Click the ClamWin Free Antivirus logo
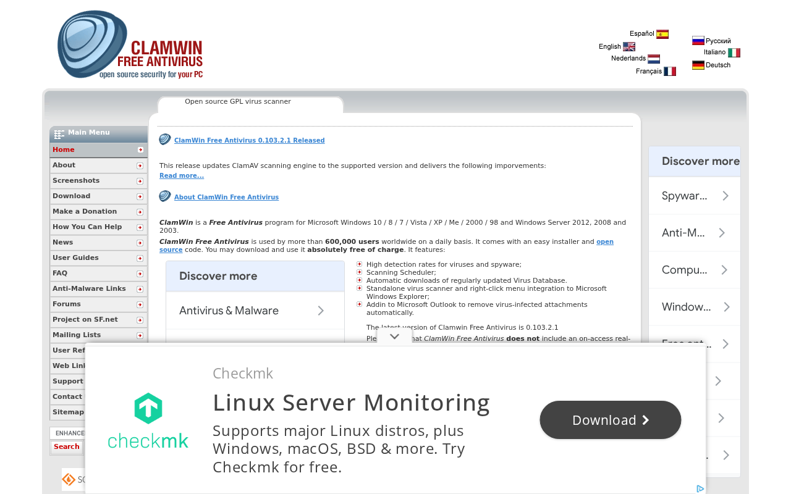The image size is (791, 494). click(x=130, y=45)
